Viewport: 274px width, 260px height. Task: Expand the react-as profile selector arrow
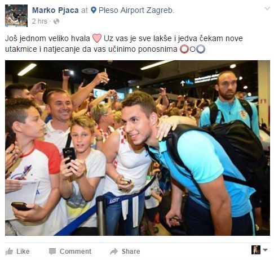(265, 250)
